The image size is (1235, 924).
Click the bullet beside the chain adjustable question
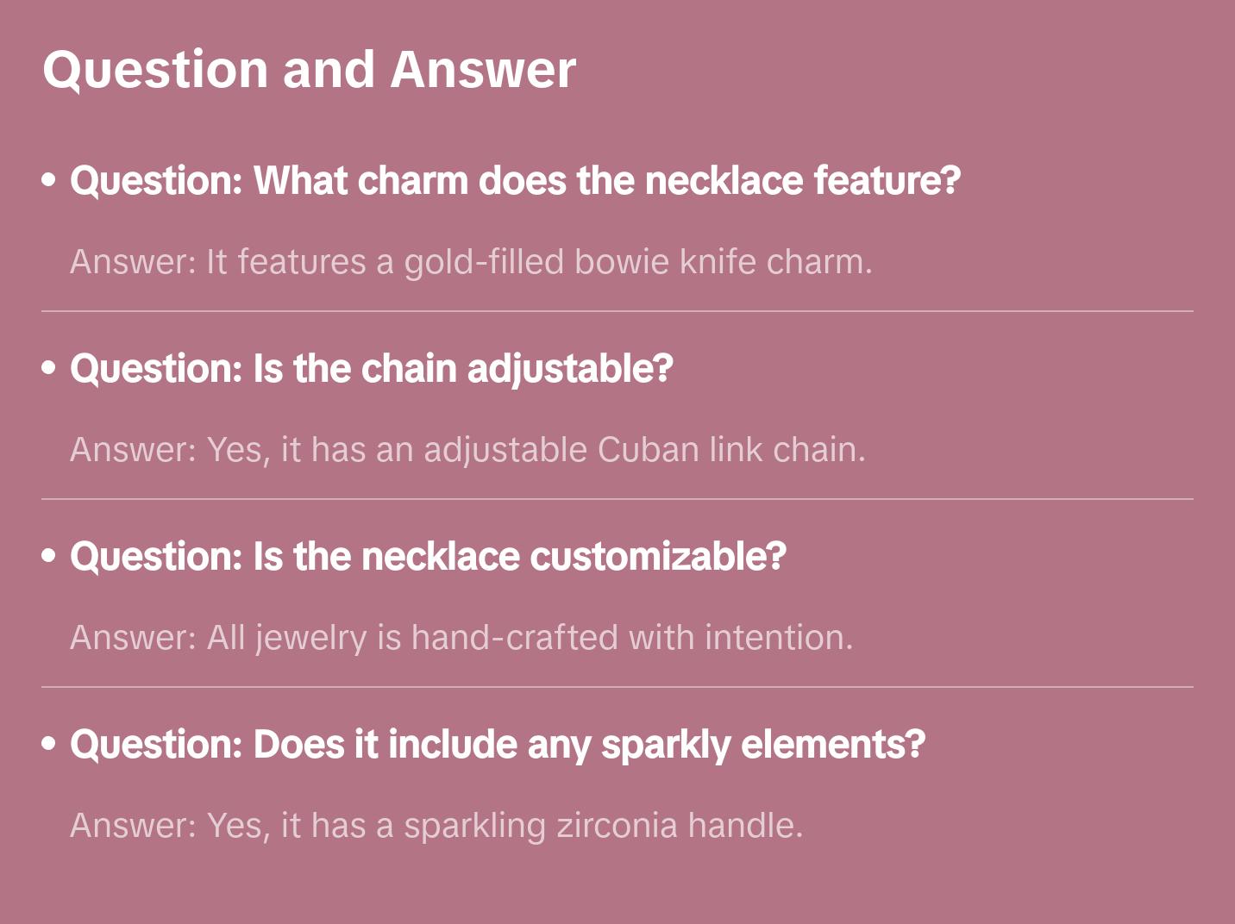pyautogui.click(x=49, y=368)
